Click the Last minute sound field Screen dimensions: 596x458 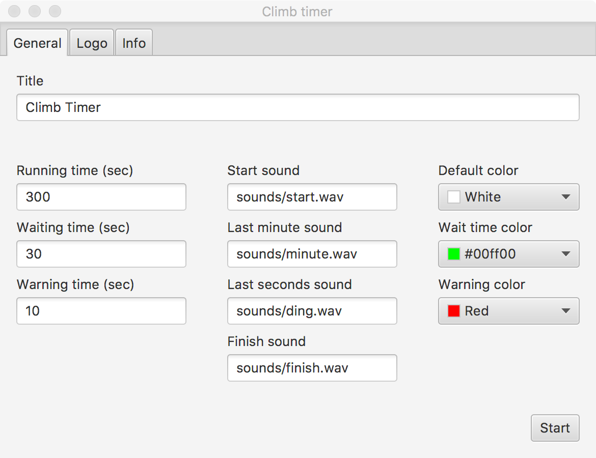point(312,254)
